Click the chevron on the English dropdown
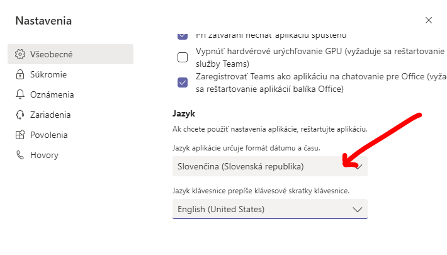The height and width of the screenshot is (255, 447). (357, 210)
